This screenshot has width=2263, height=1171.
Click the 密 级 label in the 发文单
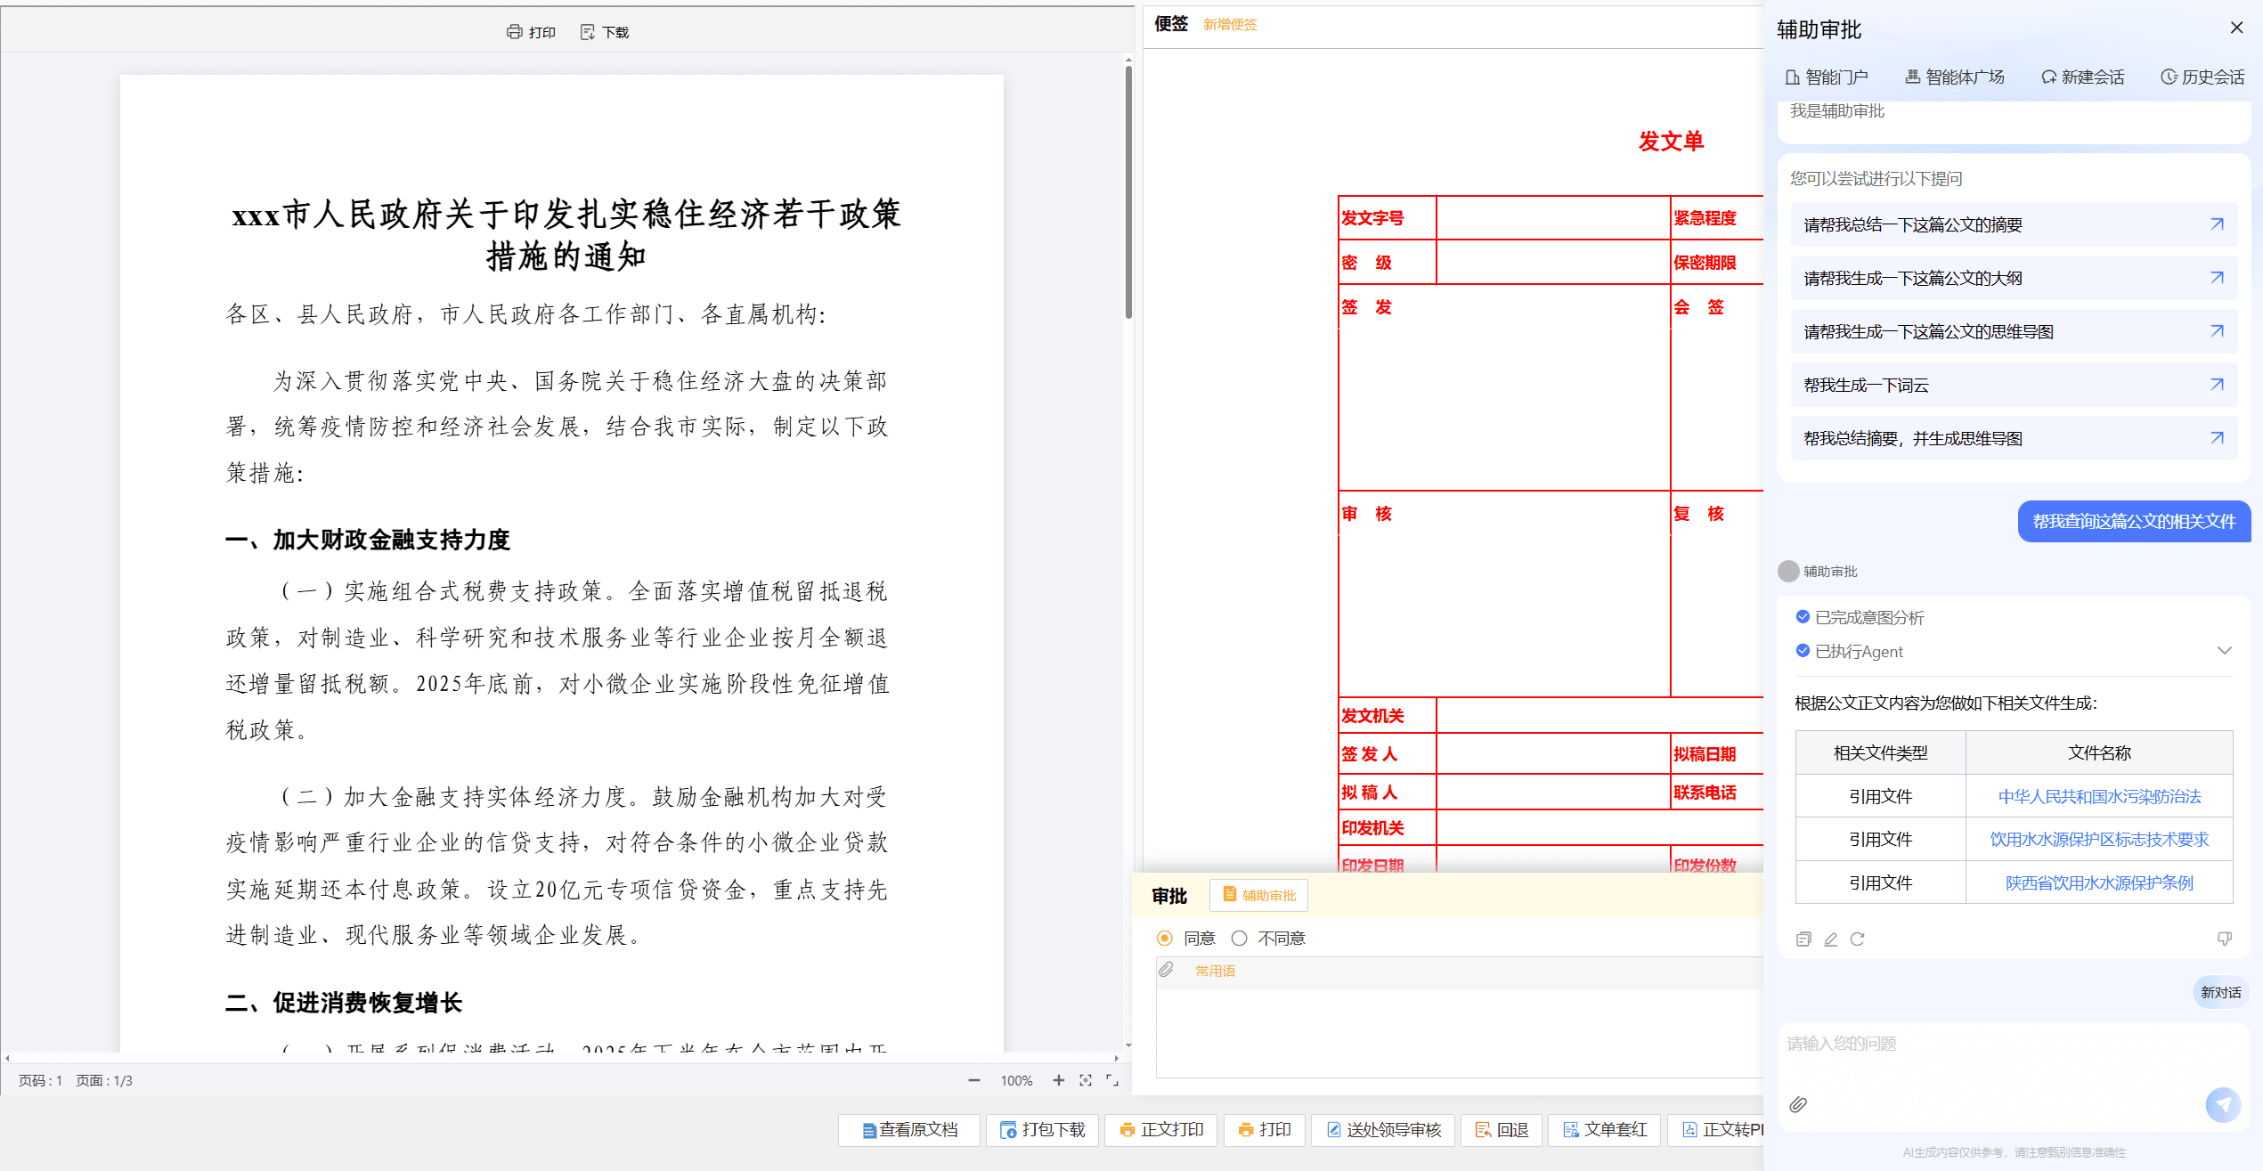coord(1366,263)
